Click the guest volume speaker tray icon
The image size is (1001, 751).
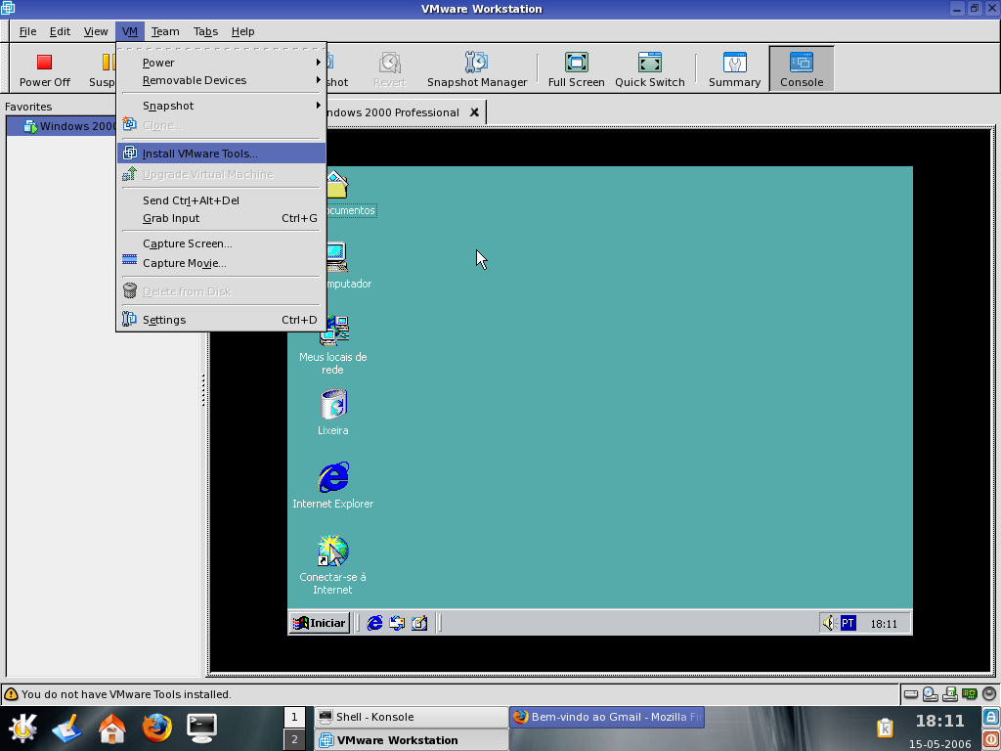[x=829, y=623]
